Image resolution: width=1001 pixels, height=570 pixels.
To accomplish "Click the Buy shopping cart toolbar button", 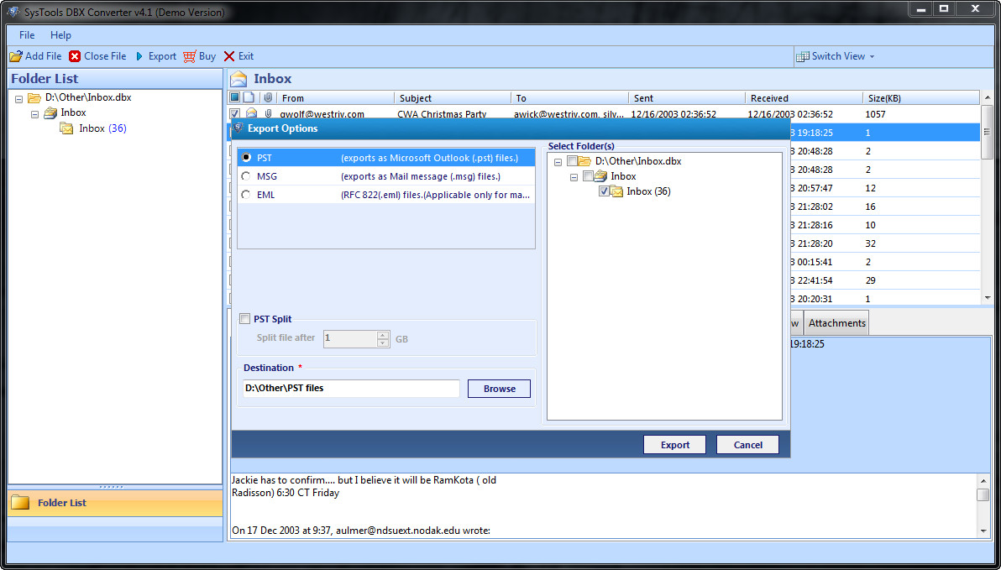I will (x=200, y=56).
